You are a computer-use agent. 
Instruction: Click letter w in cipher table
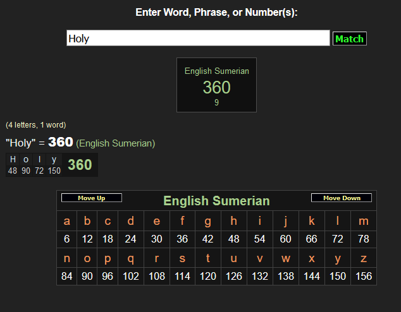286,258
